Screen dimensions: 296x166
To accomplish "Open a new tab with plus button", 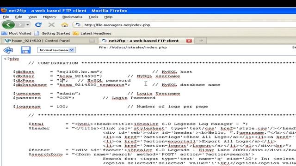I will click(x=201, y=41).
